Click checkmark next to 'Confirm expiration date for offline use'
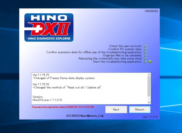The image size is (182, 133). point(145,52)
